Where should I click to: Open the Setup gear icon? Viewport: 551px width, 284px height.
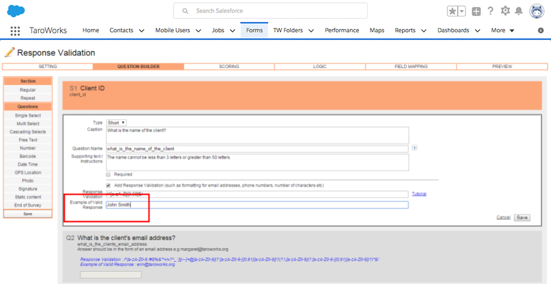click(x=505, y=11)
